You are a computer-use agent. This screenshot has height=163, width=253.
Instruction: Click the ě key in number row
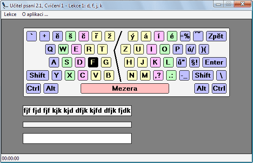(57, 36)
